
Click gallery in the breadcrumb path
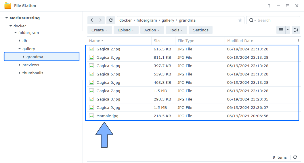click(x=168, y=20)
